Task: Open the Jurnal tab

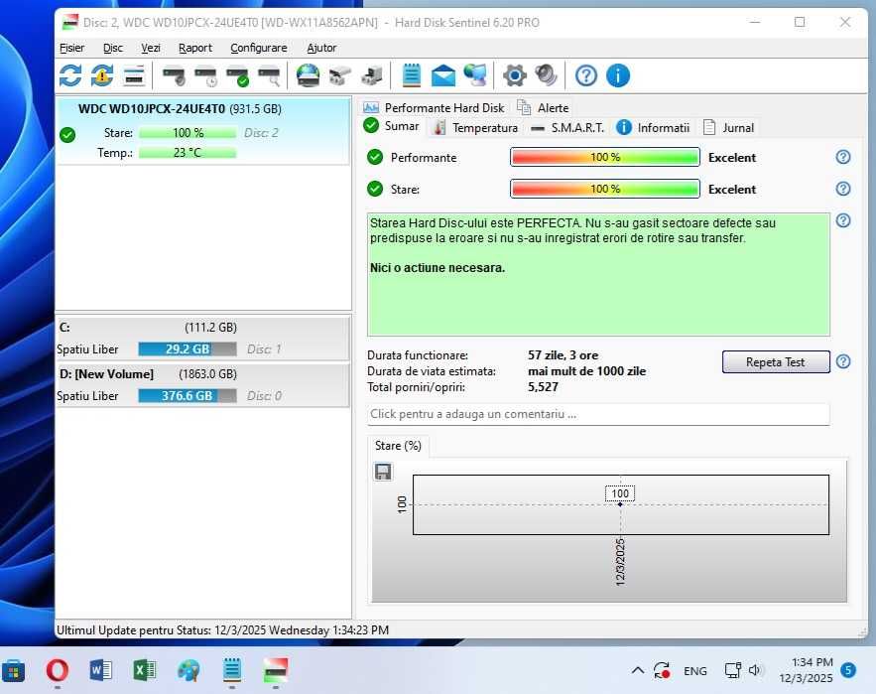Action: click(x=728, y=128)
